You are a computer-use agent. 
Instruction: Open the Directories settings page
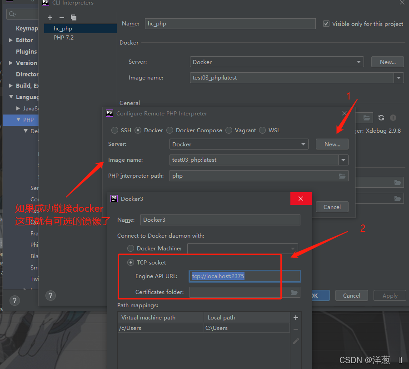click(27, 75)
